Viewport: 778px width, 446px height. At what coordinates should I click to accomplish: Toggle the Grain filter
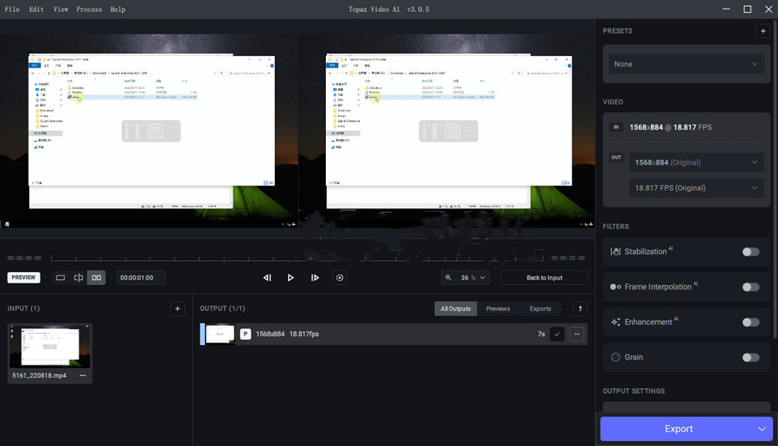[x=750, y=357]
